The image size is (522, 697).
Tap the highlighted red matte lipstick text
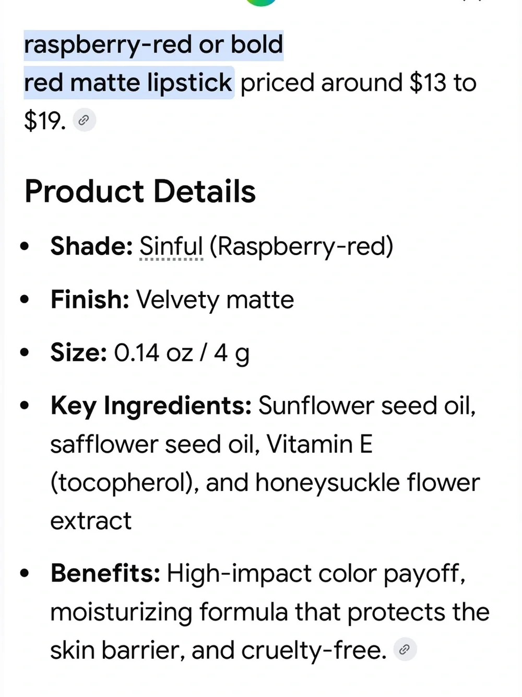click(128, 83)
